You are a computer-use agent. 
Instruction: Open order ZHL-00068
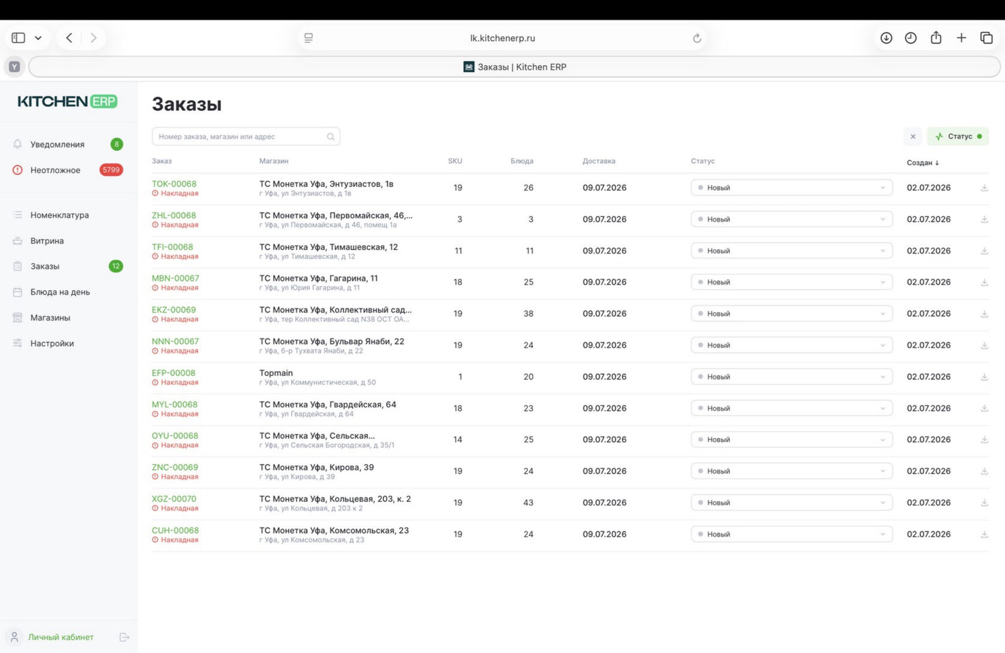tap(174, 215)
